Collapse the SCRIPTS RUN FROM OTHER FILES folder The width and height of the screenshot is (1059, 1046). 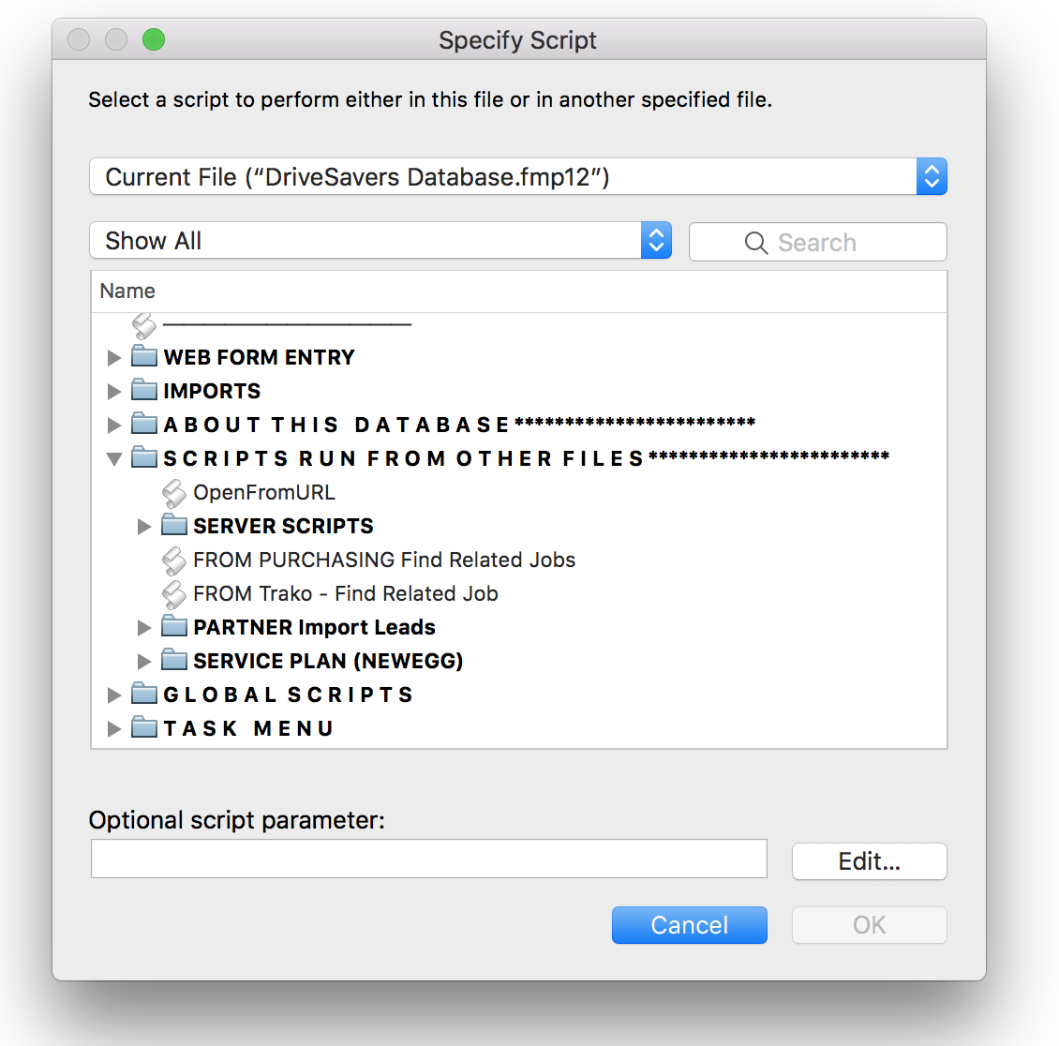click(114, 459)
